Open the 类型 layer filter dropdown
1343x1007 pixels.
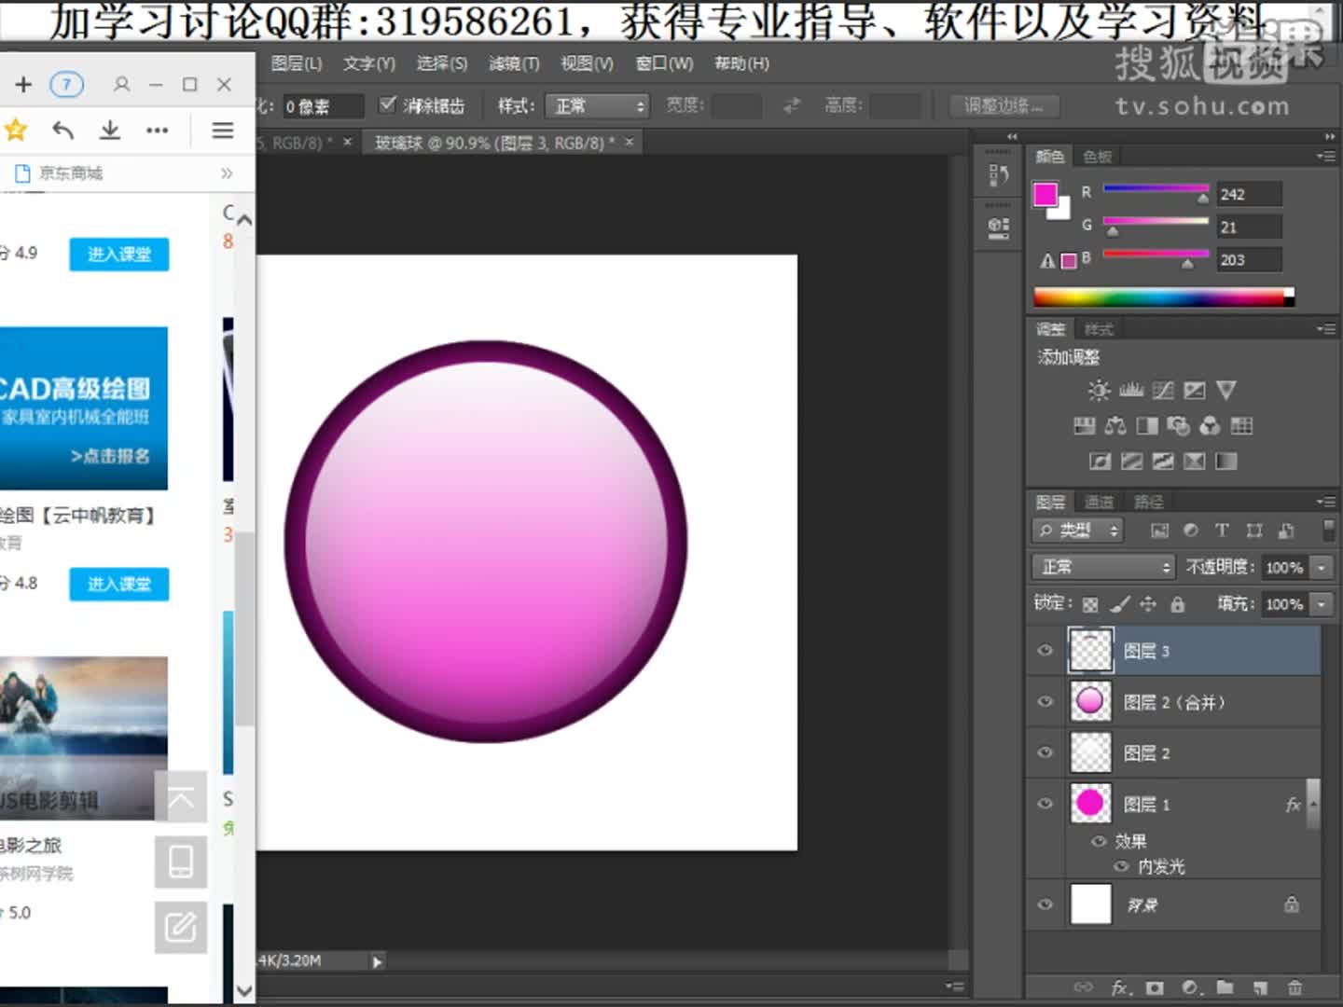tap(1078, 531)
